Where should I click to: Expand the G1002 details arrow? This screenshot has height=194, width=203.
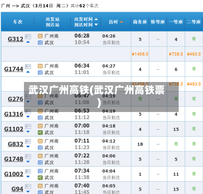[x=28, y=177]
